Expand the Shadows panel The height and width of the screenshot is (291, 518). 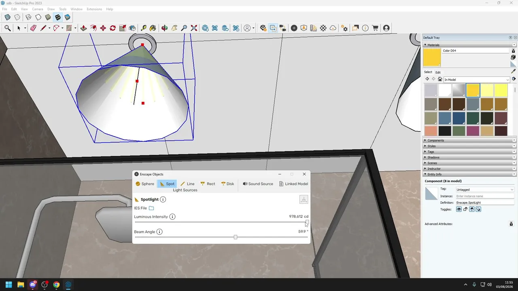pos(469,157)
